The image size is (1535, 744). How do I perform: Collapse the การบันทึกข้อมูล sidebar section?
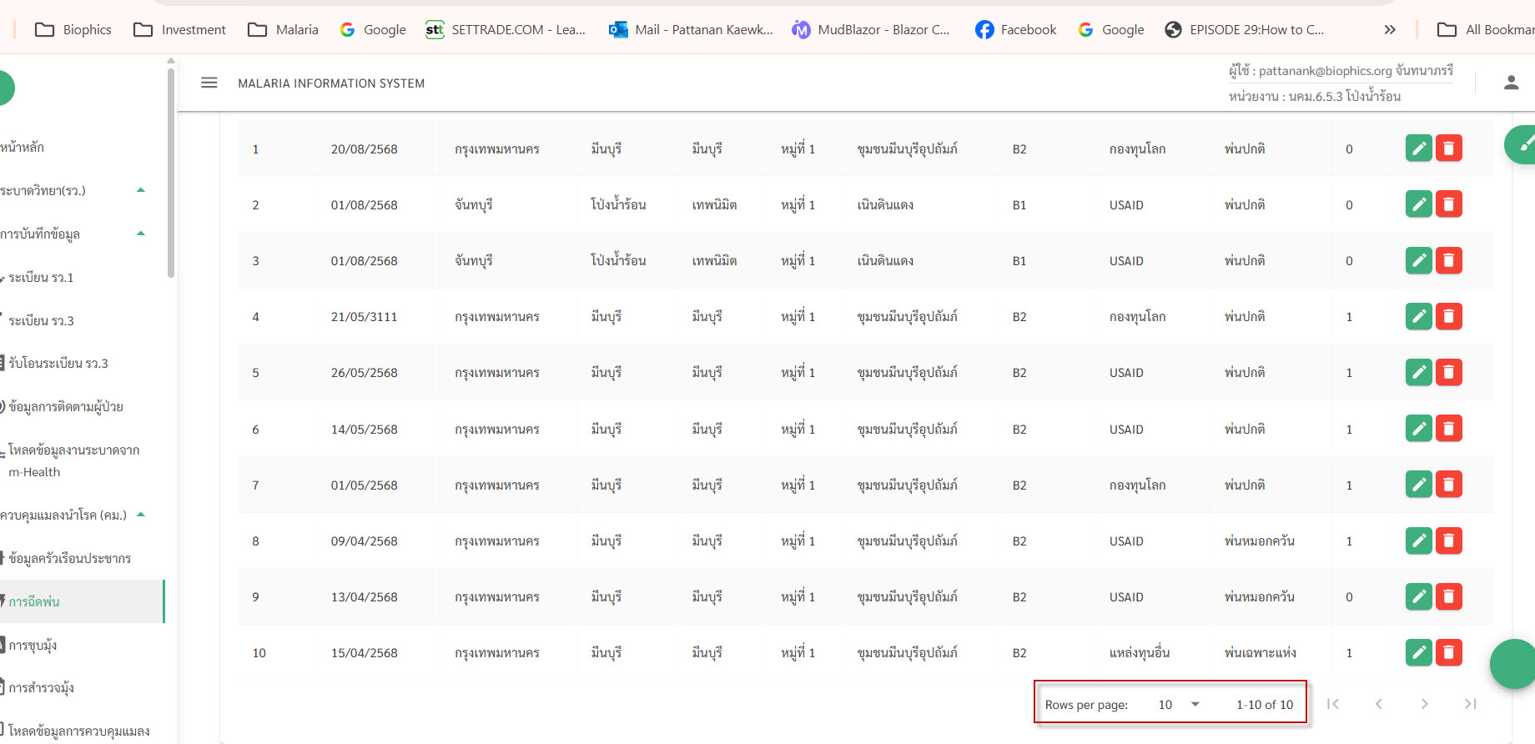[x=141, y=234]
